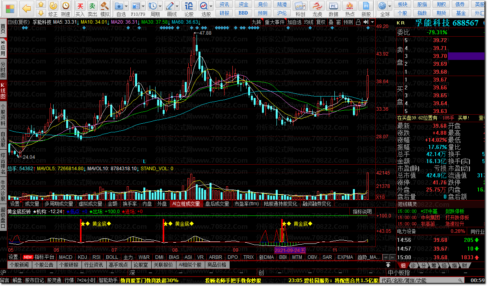This screenshot has width=488, height=286.
Task: Click the up arrow page button
Action: coord(41,5)
